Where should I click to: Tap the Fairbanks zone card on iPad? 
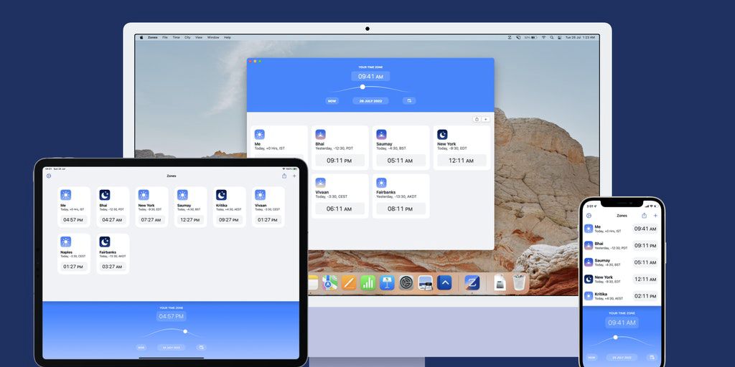tap(113, 254)
